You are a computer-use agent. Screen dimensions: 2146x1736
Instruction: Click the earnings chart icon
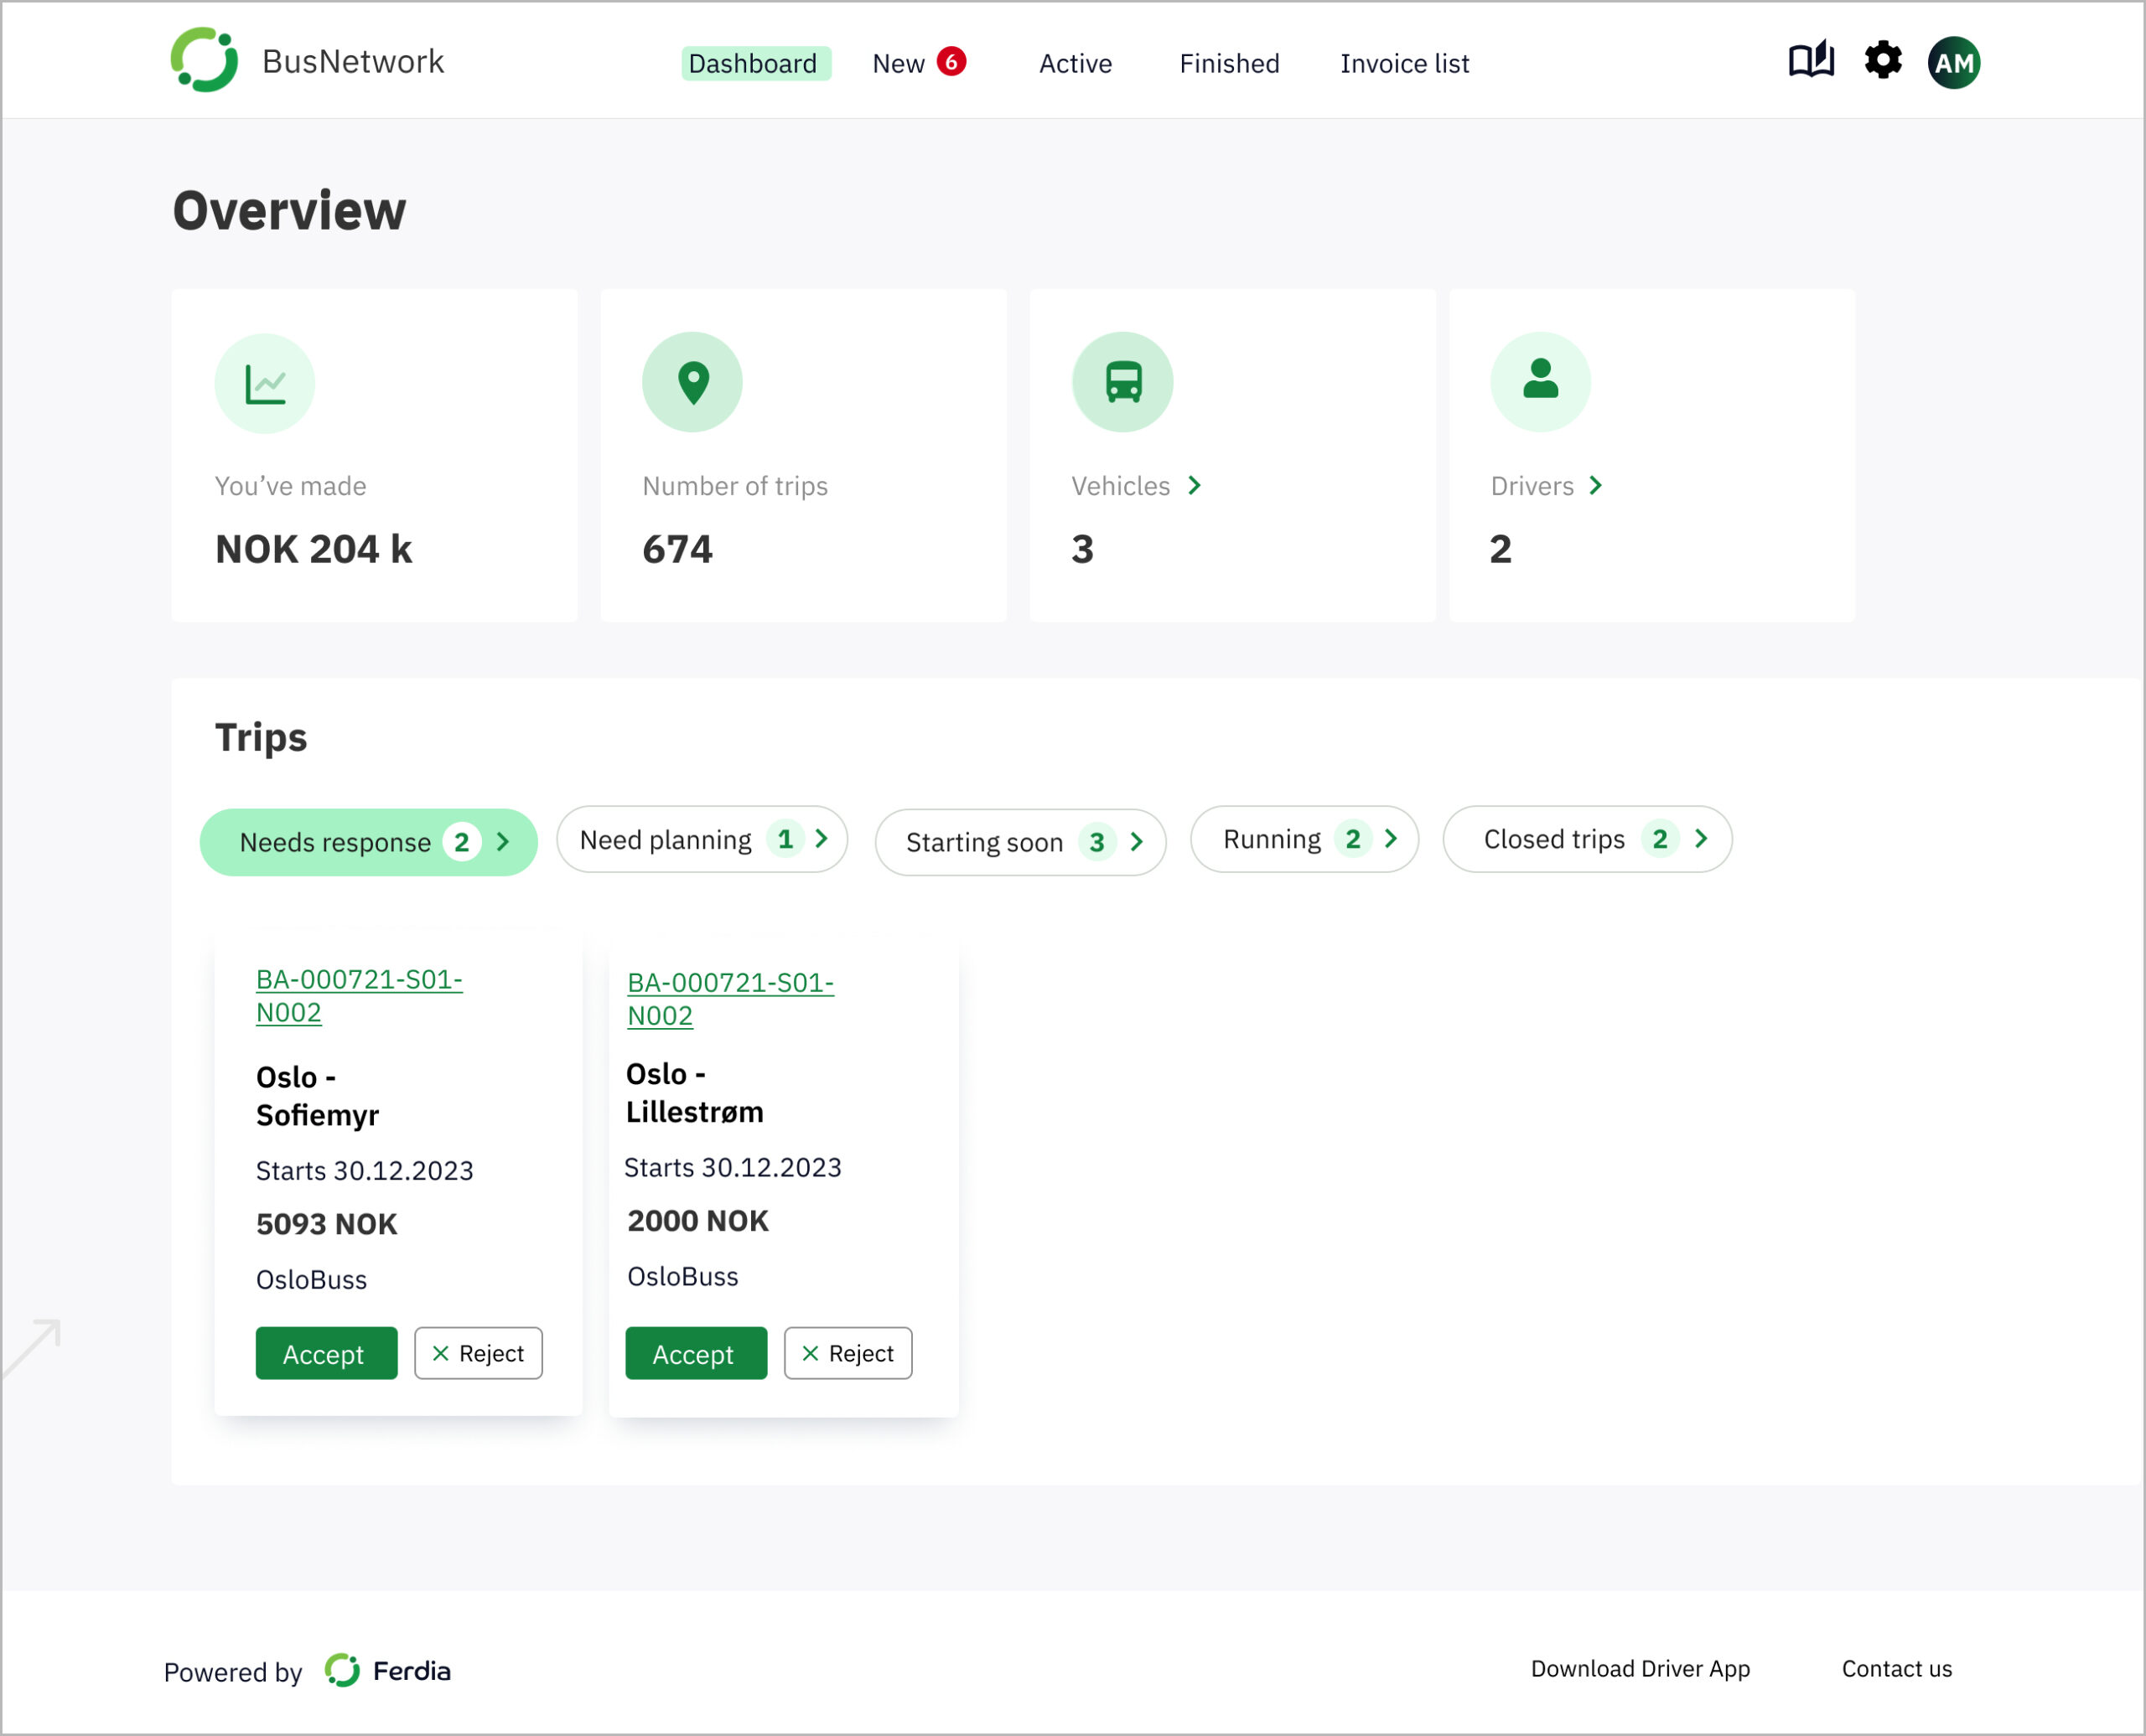point(265,383)
